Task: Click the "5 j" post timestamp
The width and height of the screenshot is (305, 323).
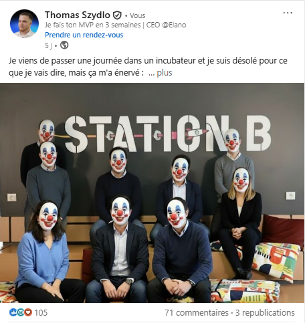Action: point(49,45)
